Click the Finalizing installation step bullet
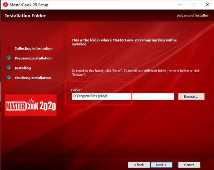The height and width of the screenshot is (170, 214). pos(9,78)
